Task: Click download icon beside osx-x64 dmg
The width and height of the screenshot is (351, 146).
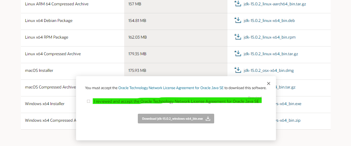Action: [x=237, y=70]
